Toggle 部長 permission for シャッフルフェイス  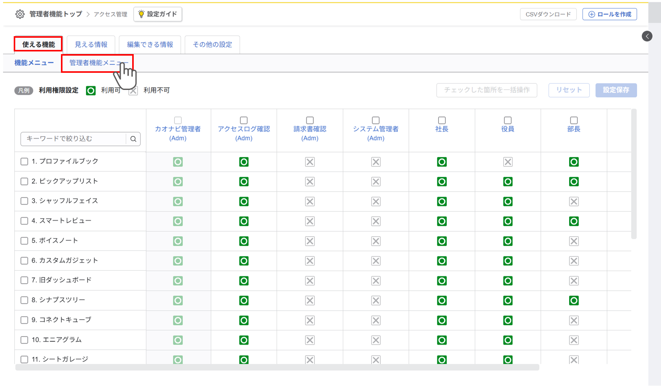pyautogui.click(x=573, y=202)
